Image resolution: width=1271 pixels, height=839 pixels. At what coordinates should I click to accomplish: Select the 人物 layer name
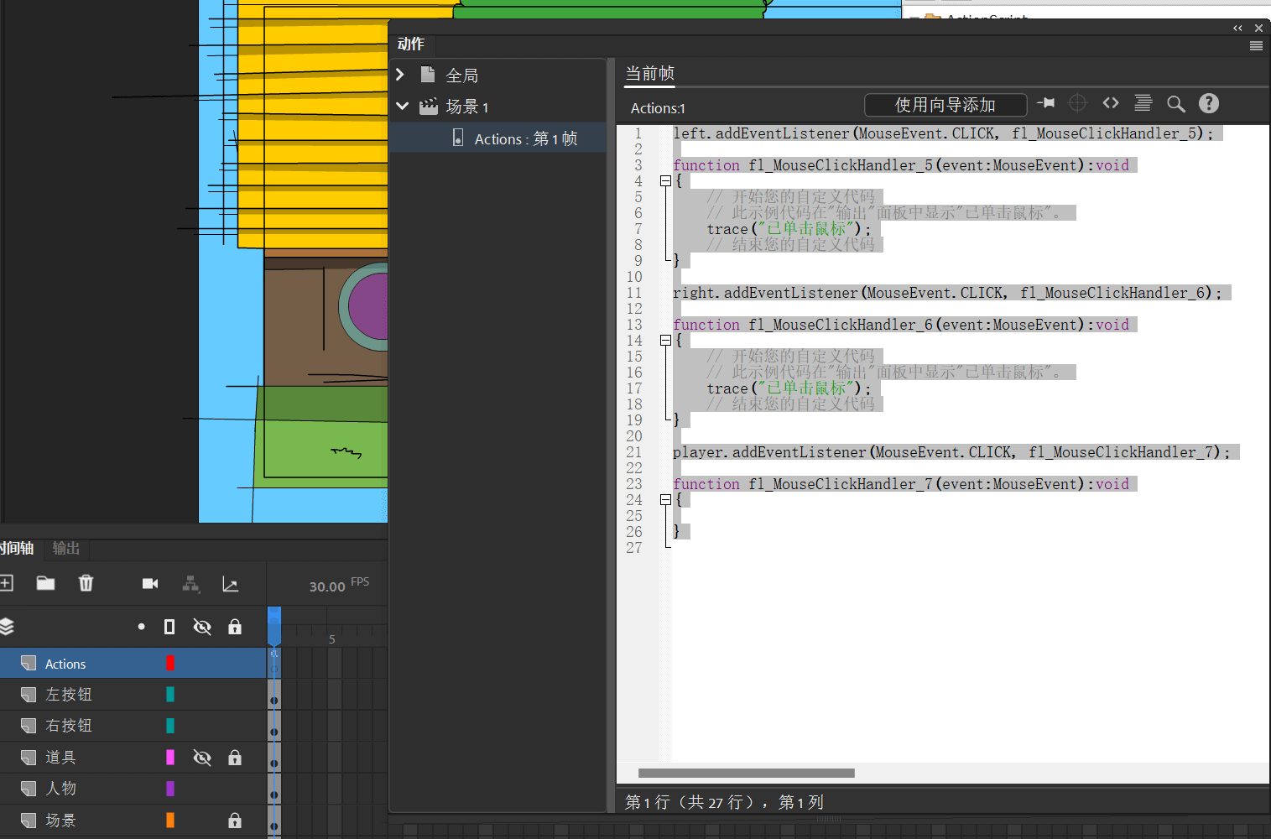(60, 789)
